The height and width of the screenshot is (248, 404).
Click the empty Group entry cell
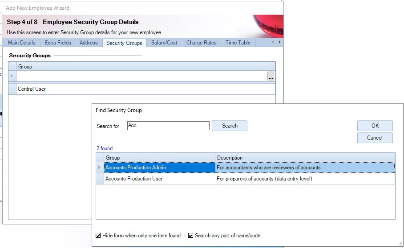141,76
